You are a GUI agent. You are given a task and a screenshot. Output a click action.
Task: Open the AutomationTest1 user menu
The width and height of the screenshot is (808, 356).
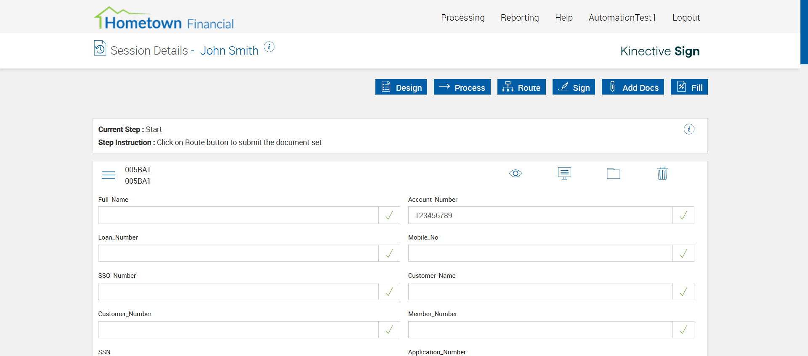622,18
